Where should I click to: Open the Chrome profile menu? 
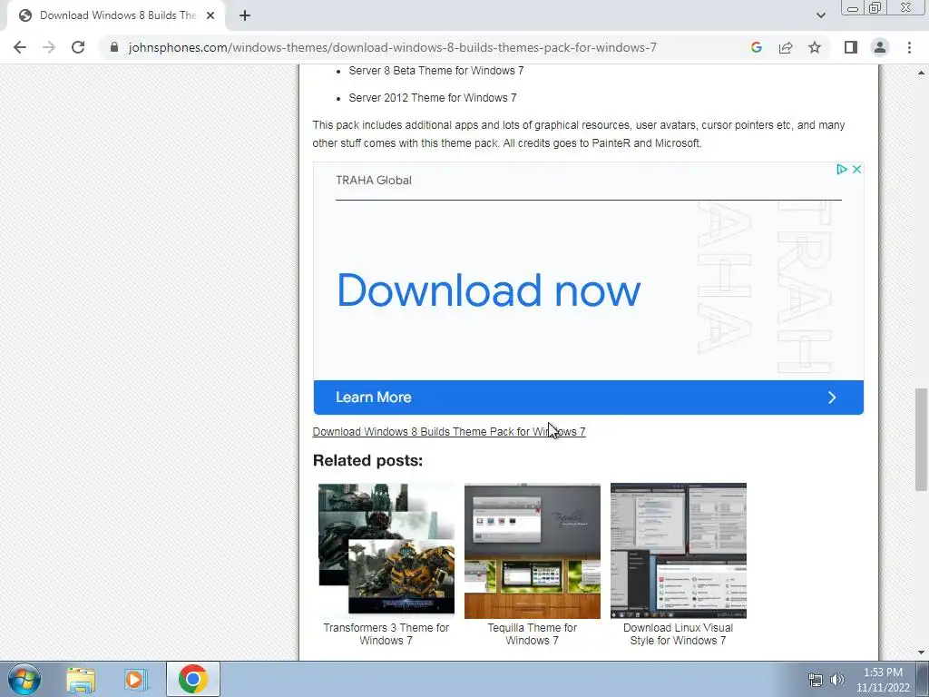click(880, 47)
